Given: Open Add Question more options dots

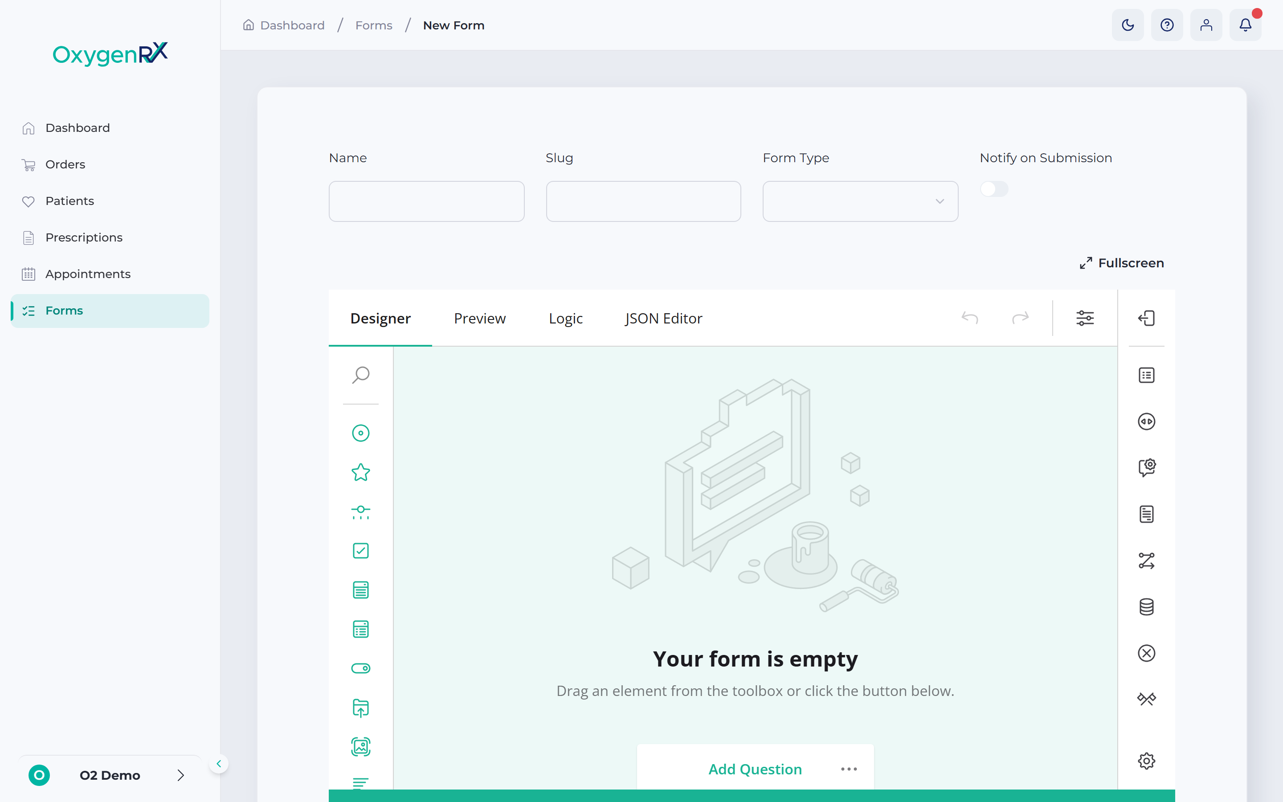Looking at the screenshot, I should point(849,769).
